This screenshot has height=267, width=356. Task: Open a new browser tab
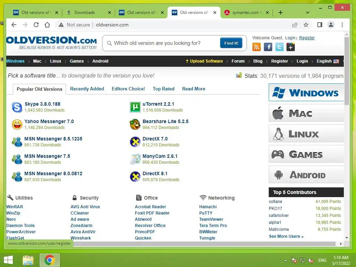tap(281, 13)
